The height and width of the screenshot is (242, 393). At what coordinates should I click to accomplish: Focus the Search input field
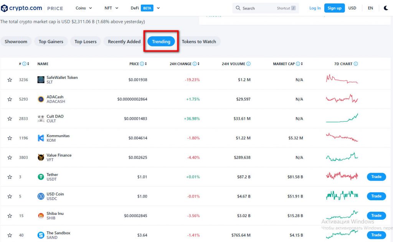point(266,8)
